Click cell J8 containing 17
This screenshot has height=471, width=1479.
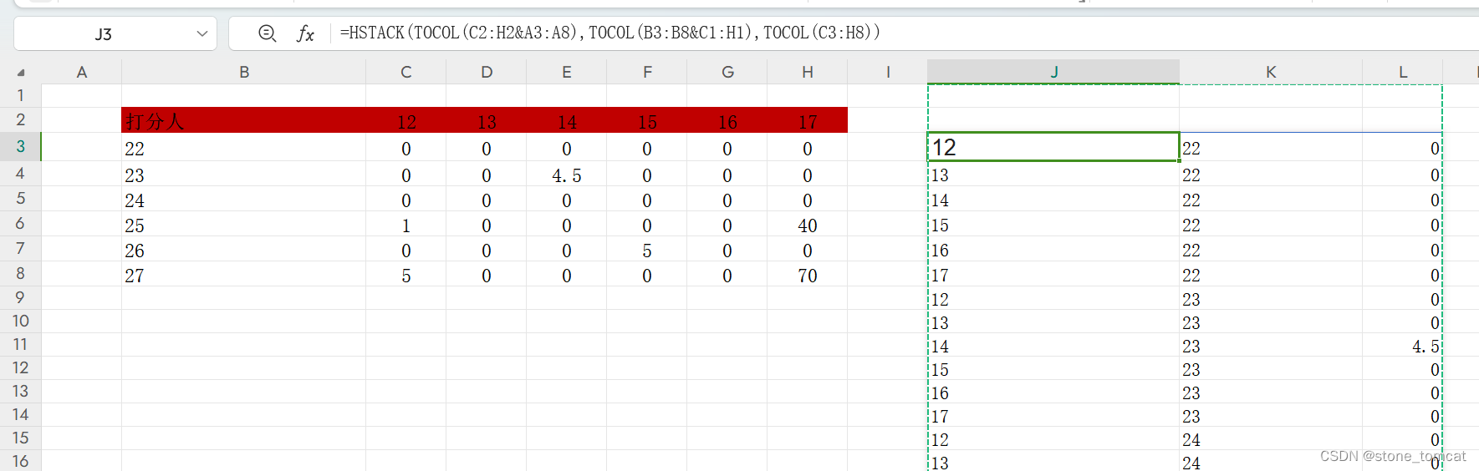tap(1053, 275)
